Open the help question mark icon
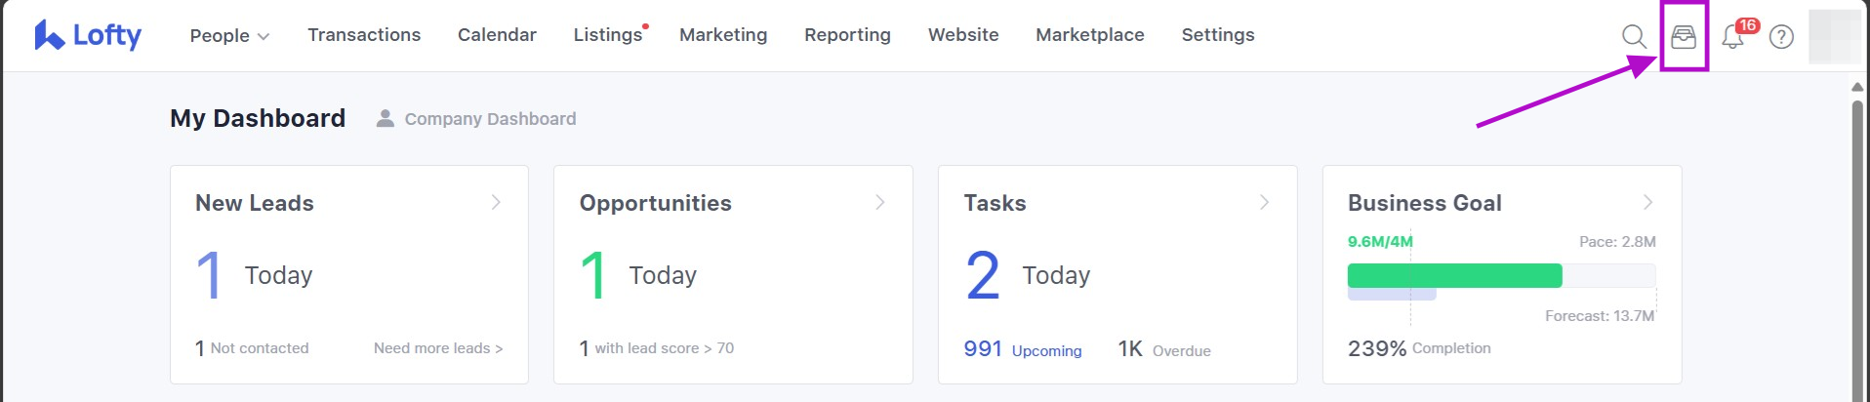Image resolution: width=1870 pixels, height=402 pixels. (x=1781, y=37)
